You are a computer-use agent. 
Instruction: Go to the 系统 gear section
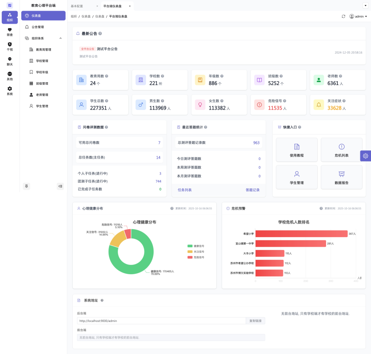[x=10, y=90]
